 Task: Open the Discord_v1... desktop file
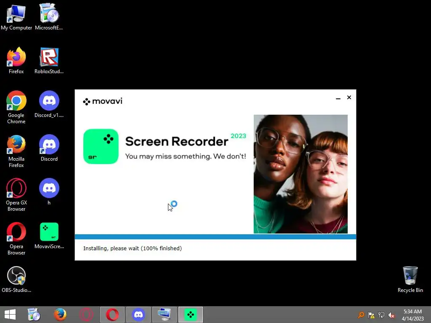(x=49, y=104)
